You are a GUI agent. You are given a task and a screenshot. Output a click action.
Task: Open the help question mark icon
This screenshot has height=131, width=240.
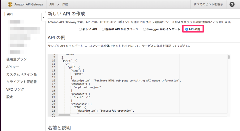(232, 4)
